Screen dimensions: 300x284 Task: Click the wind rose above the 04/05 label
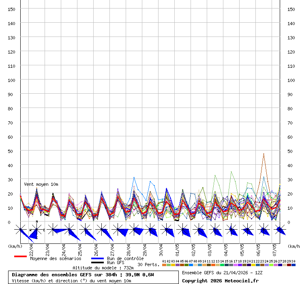[231, 230]
